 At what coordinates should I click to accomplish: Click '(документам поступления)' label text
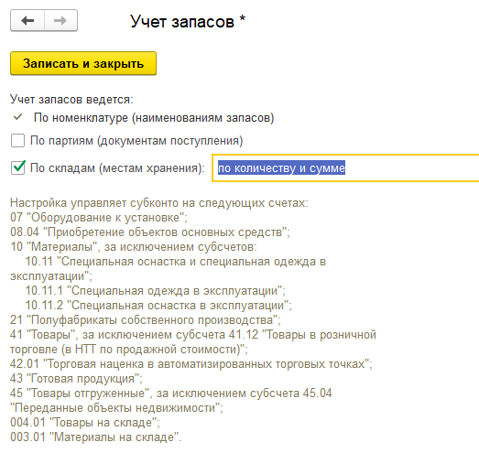[170, 141]
